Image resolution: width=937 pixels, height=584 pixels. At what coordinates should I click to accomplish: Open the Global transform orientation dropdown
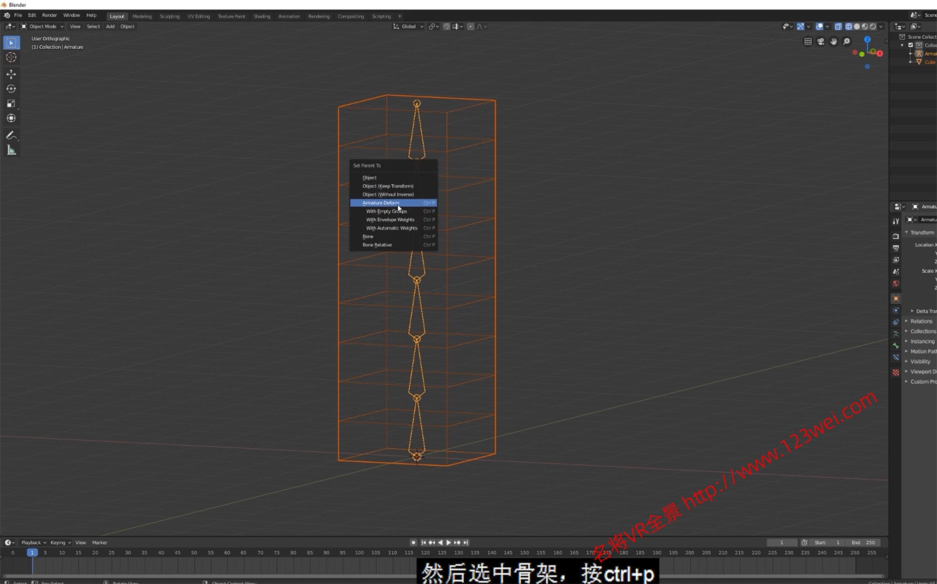click(x=408, y=26)
